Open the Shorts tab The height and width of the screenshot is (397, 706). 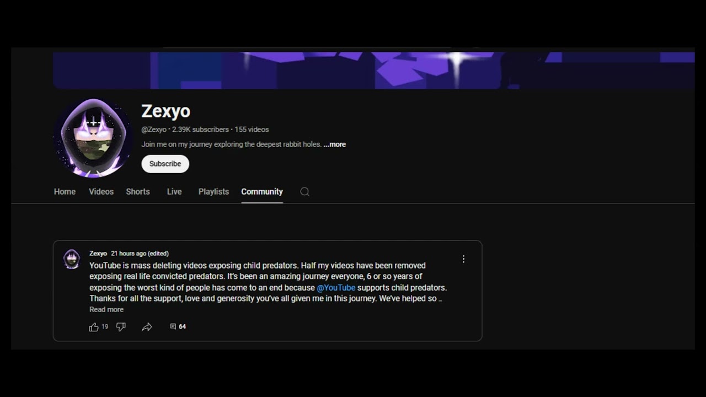point(138,191)
